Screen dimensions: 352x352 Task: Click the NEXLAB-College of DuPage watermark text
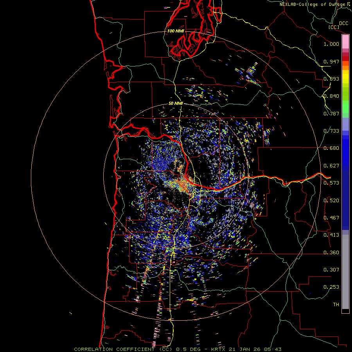tap(313, 4)
